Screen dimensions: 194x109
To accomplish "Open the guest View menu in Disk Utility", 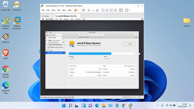I will (x=72, y=19).
